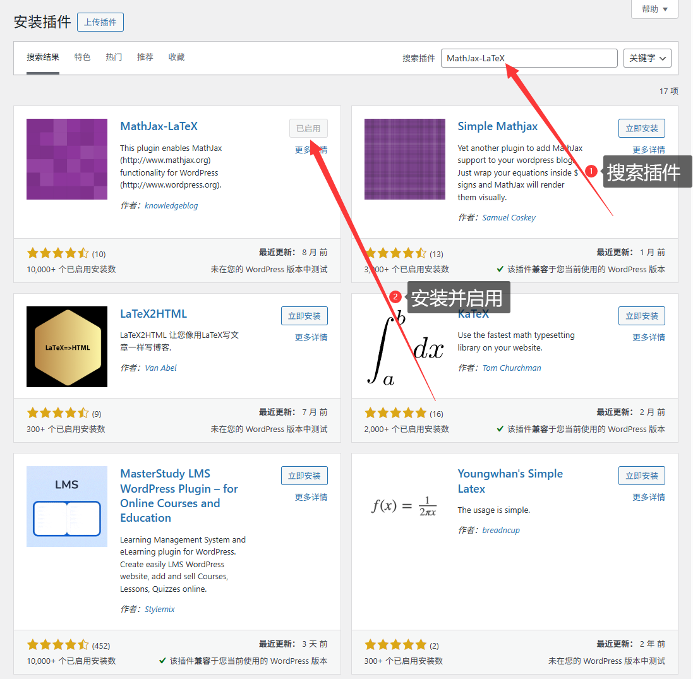Click the star rating of MasterStudy LMS
Image resolution: width=693 pixels, height=679 pixels.
(58, 645)
